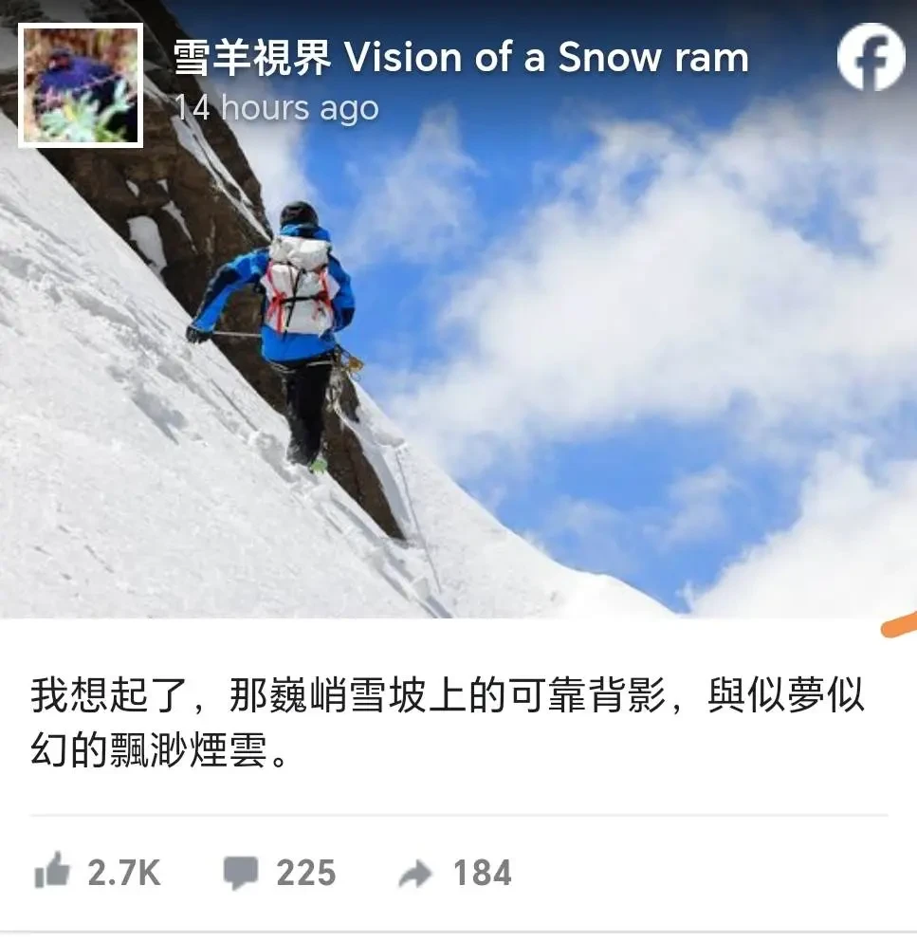View the 184 shares count

[483, 873]
